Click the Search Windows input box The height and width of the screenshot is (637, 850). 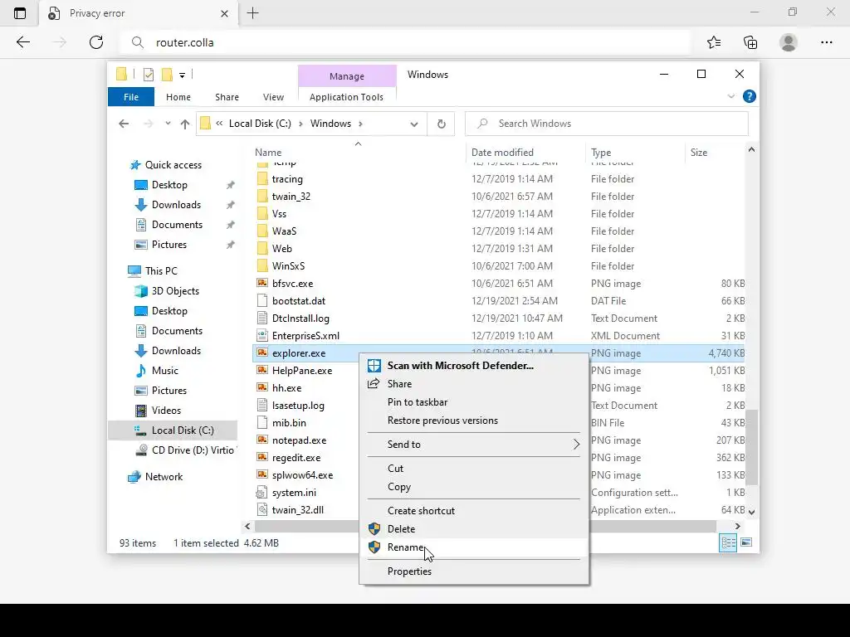coord(607,124)
